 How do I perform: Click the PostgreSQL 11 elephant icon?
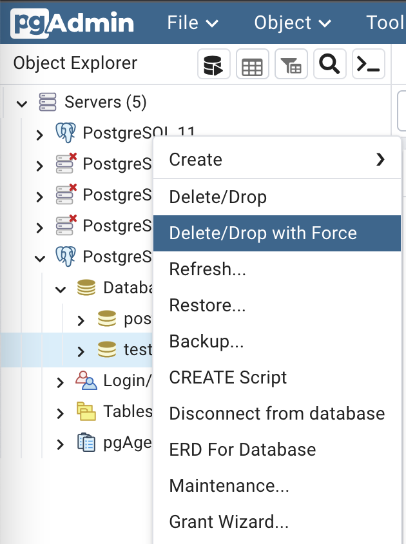65,133
